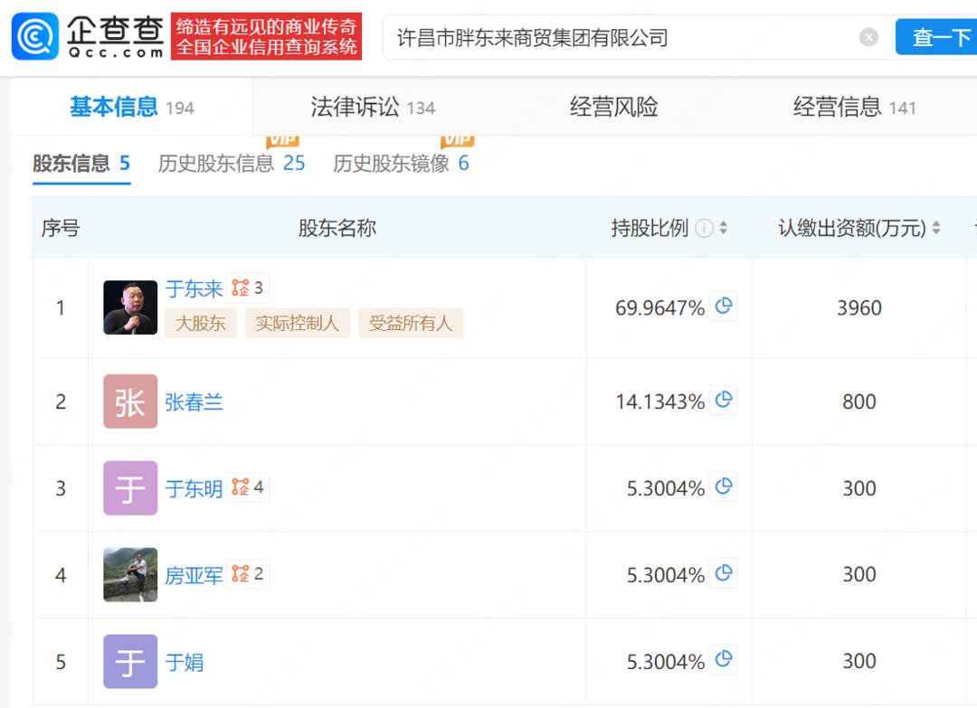Click the 股东名称 column header
The image size is (977, 708).
point(337,228)
